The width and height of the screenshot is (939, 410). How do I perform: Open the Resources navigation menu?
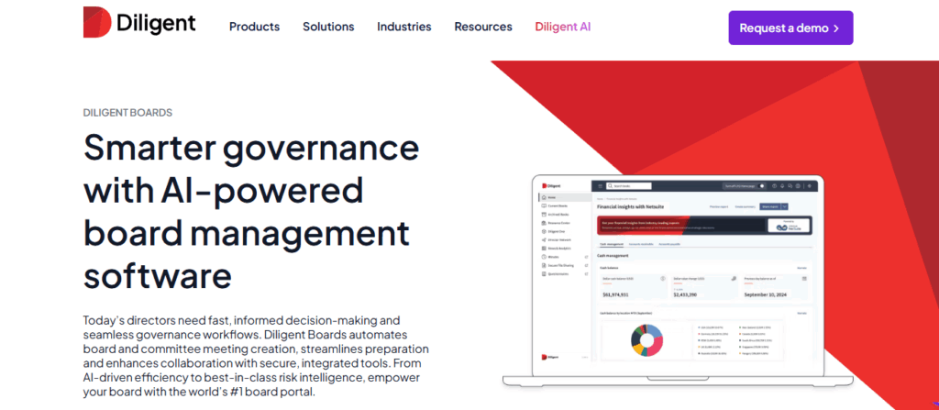pos(483,27)
